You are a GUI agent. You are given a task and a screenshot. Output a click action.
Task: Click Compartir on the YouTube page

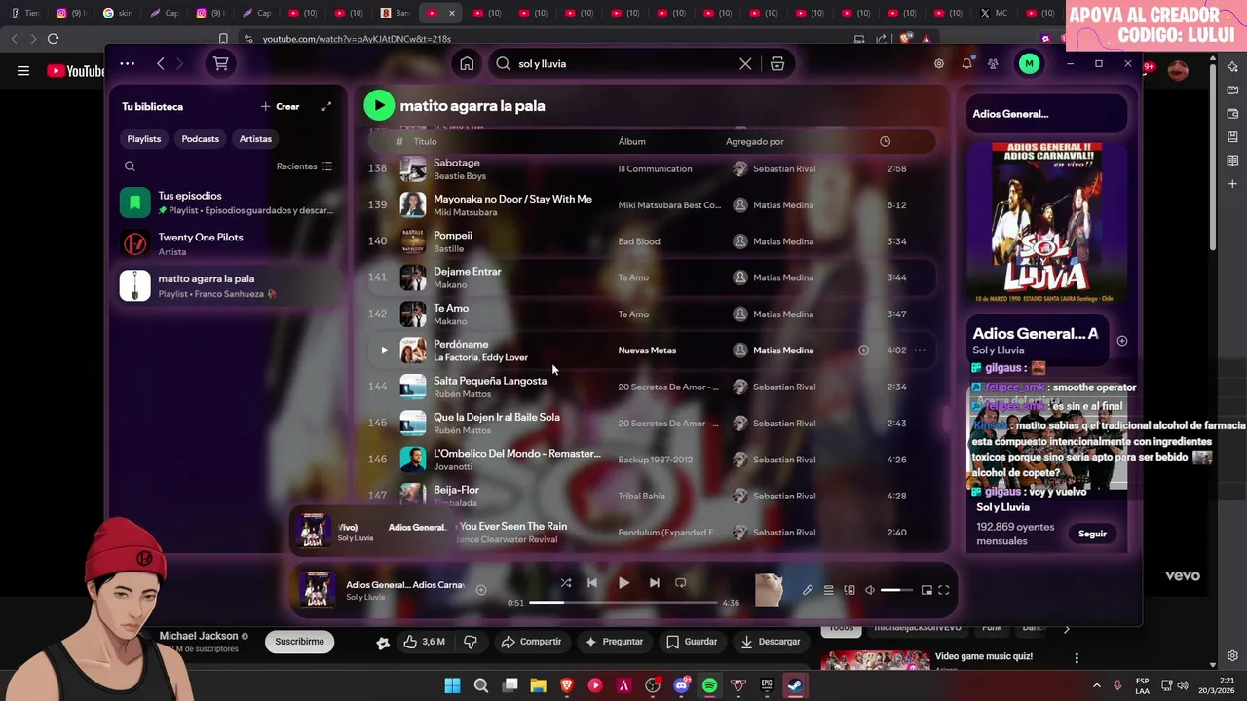point(531,642)
